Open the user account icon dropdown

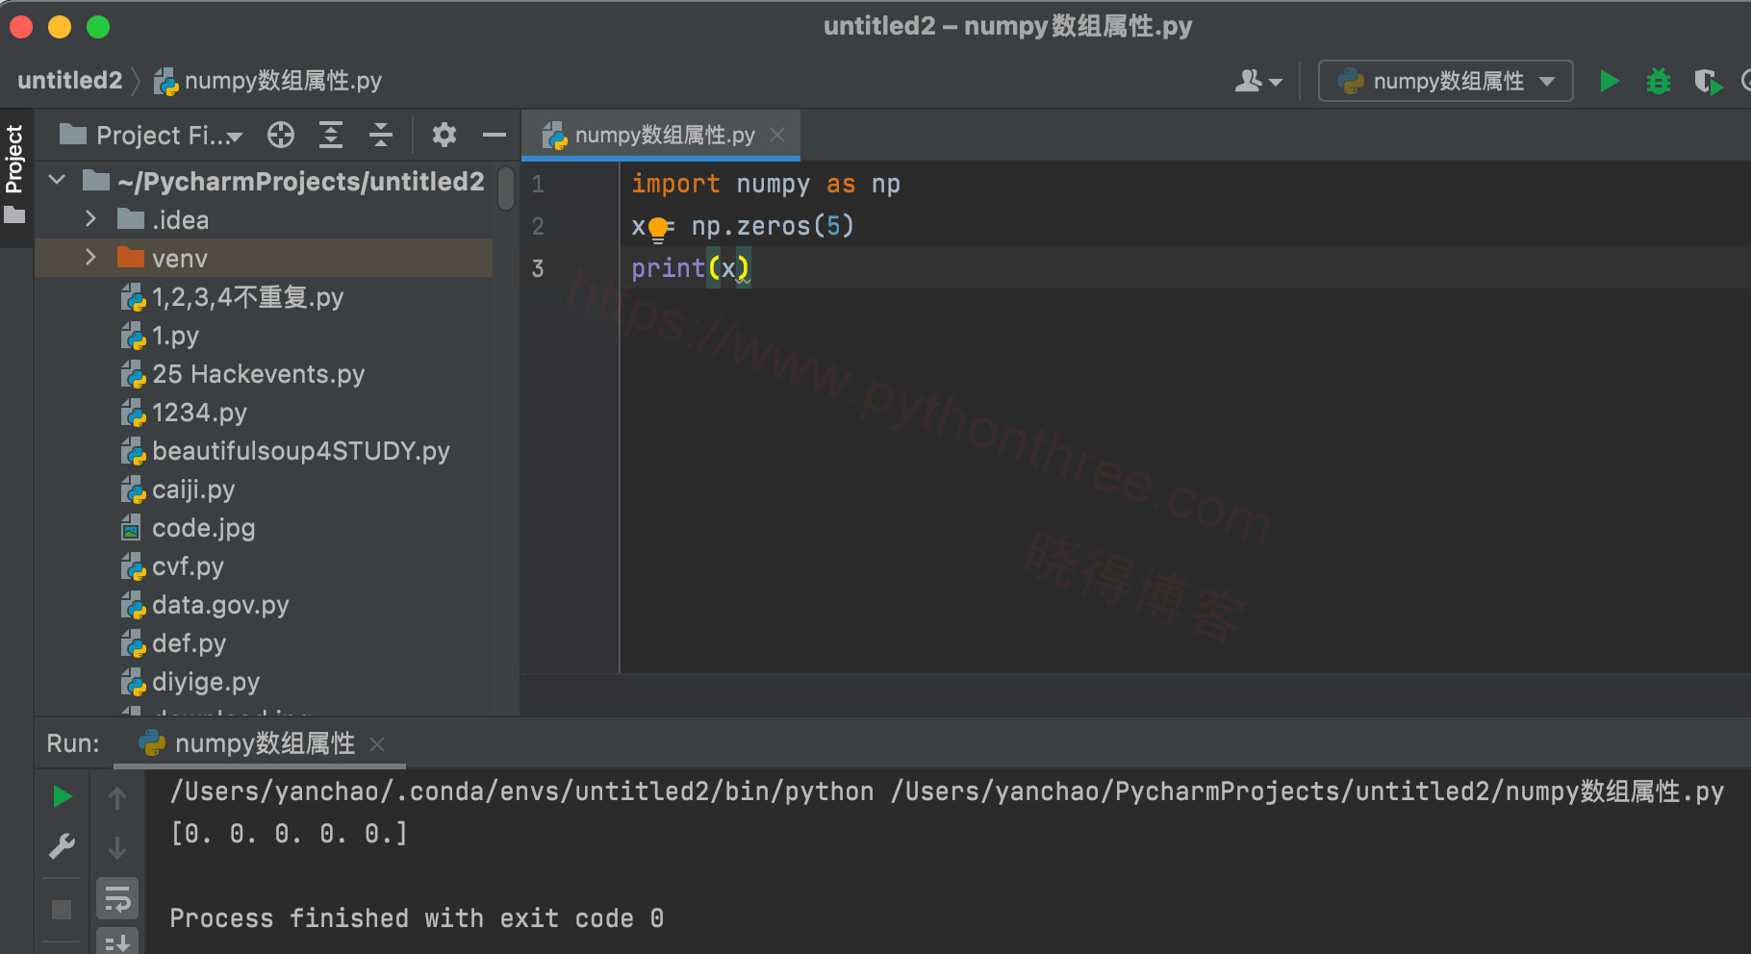1258,81
